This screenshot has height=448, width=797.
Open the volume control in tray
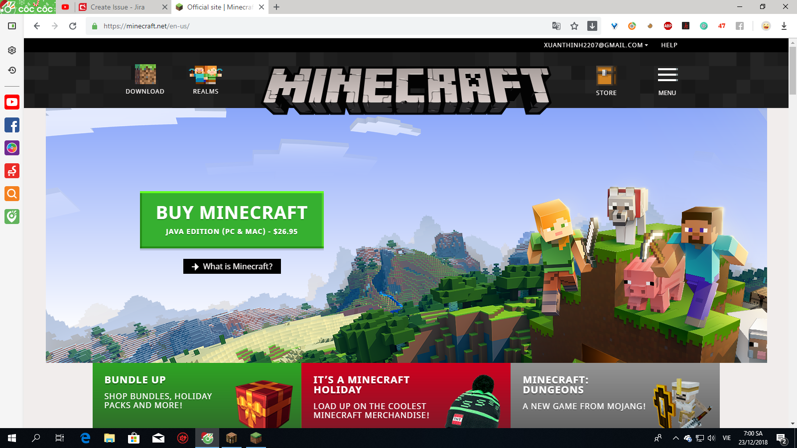tap(711, 438)
